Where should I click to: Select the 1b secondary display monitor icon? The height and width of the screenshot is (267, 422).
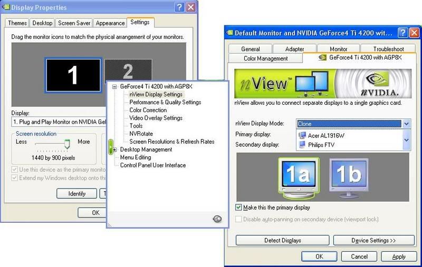click(349, 178)
